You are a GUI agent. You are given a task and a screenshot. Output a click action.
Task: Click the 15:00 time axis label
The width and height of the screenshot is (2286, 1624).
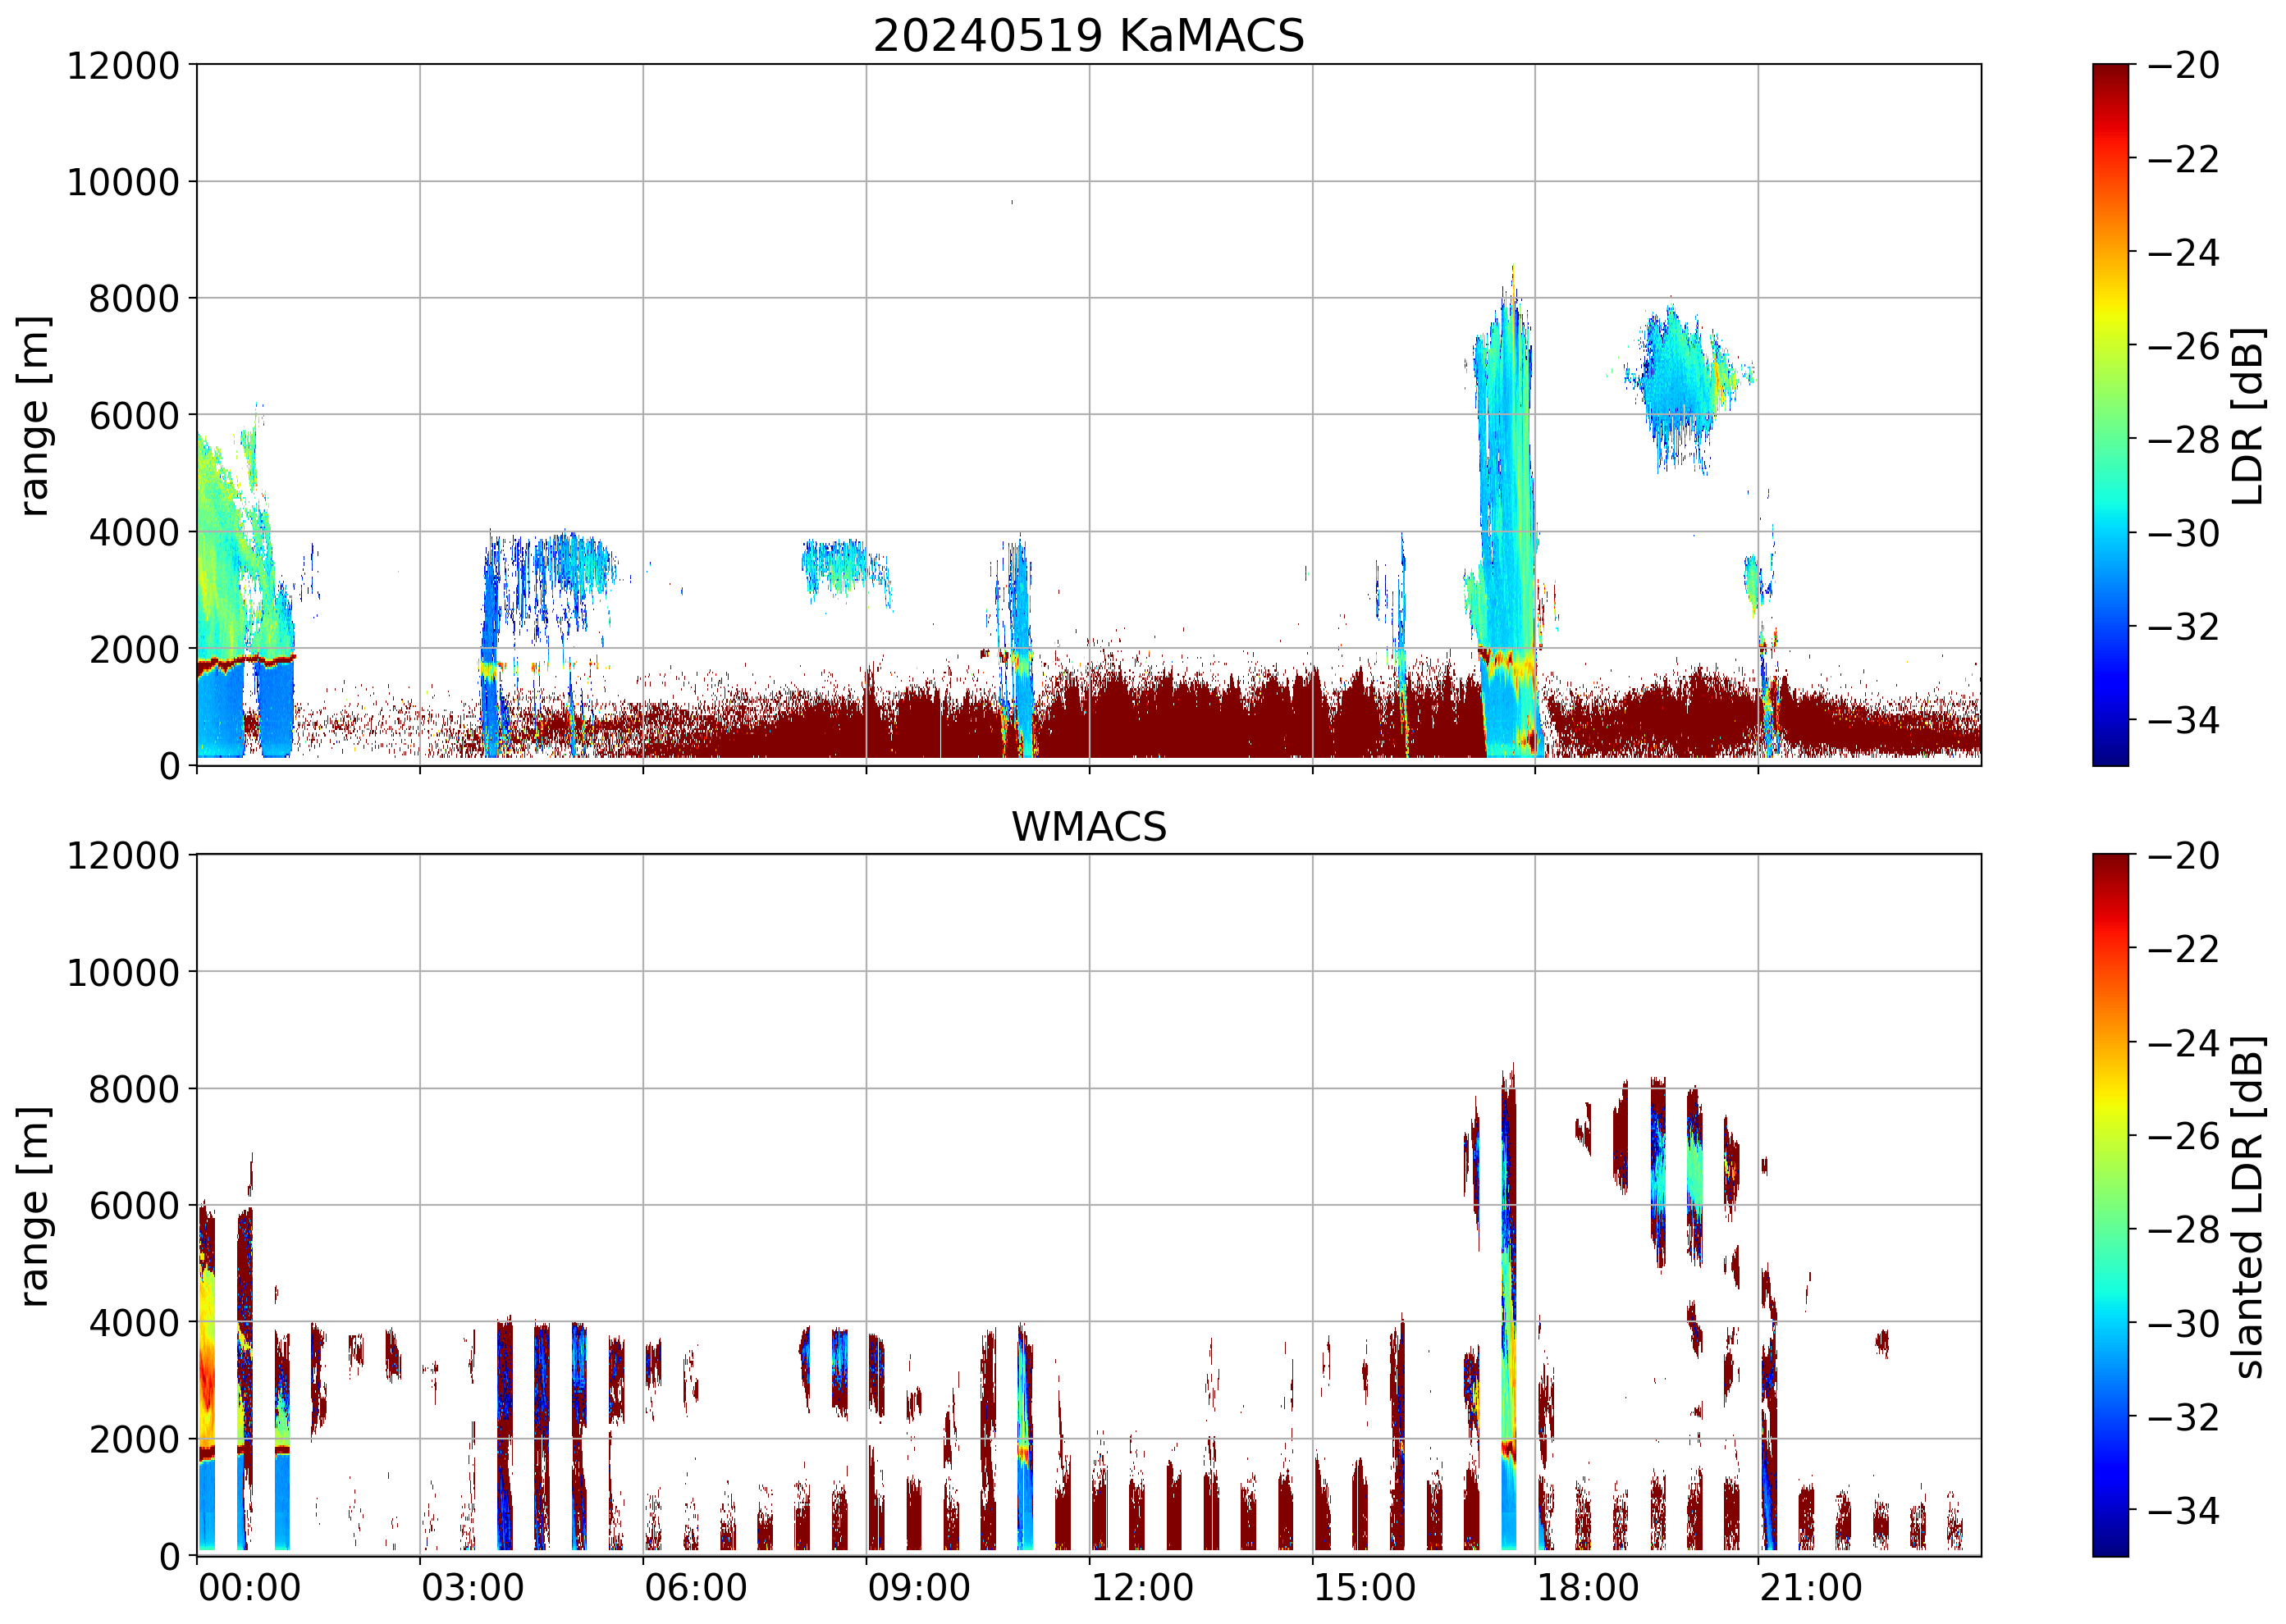coord(1365,1588)
